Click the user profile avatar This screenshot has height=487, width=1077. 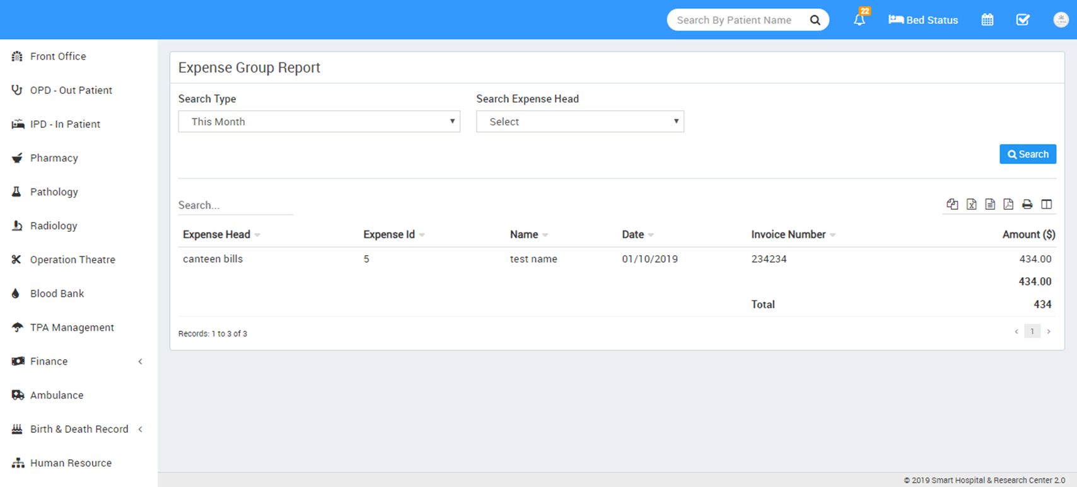tap(1061, 20)
